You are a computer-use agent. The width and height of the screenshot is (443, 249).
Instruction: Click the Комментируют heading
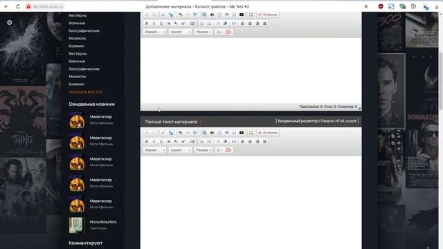pyautogui.click(x=86, y=243)
